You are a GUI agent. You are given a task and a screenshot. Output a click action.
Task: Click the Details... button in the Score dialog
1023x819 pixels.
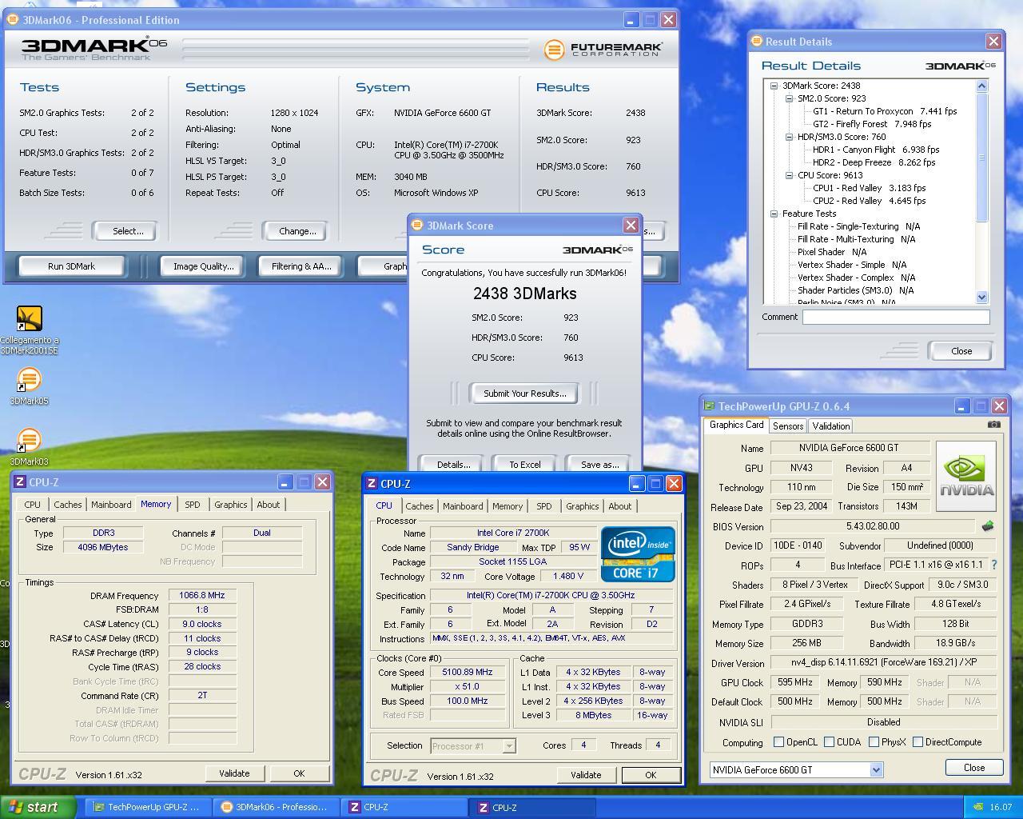pos(453,465)
